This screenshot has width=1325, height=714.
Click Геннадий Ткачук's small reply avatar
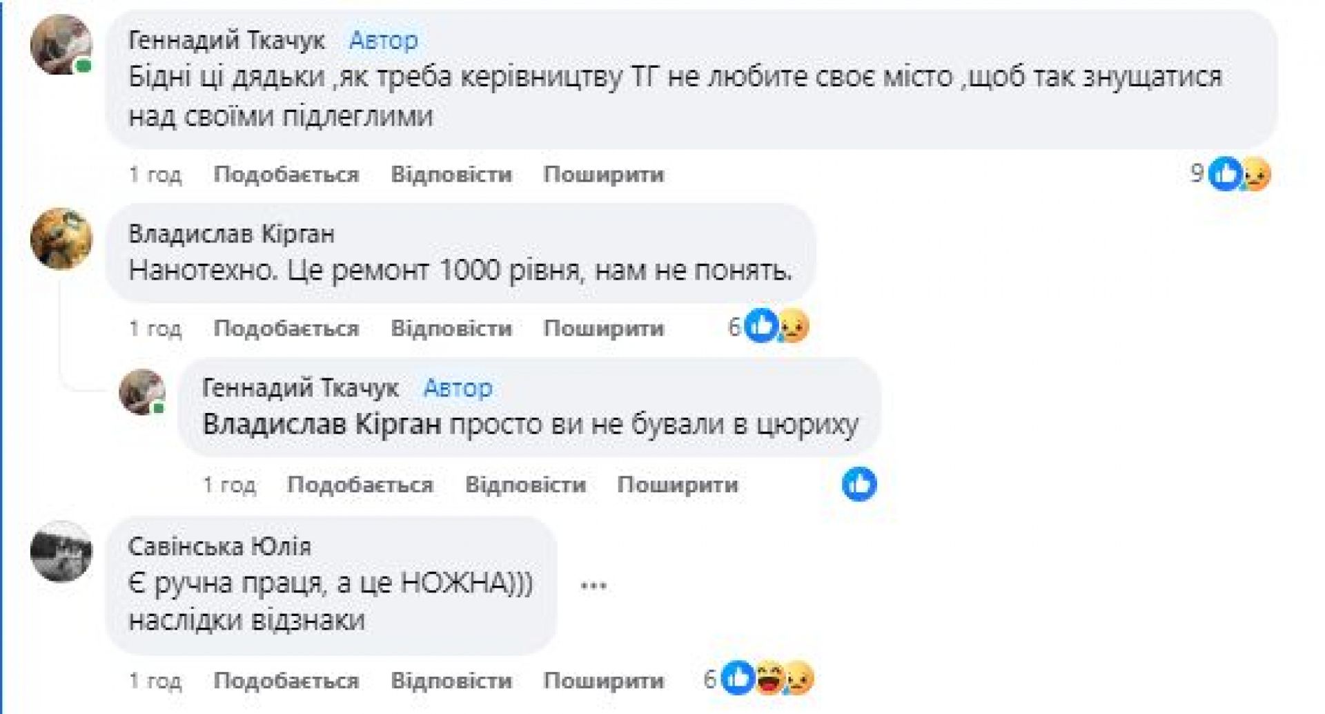pos(142,392)
